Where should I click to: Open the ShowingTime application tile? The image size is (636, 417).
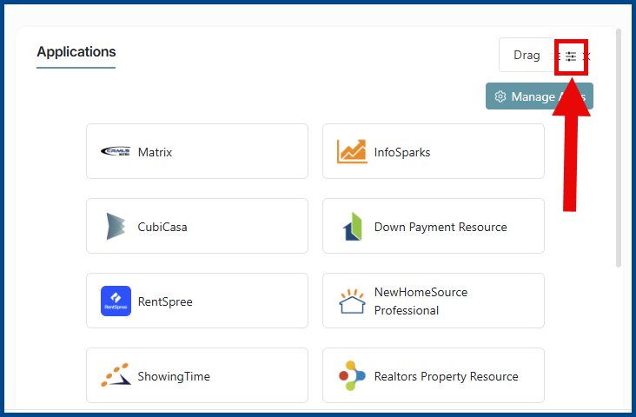tap(197, 375)
